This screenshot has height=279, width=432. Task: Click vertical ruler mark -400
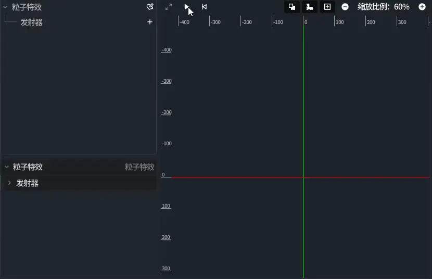point(167,50)
